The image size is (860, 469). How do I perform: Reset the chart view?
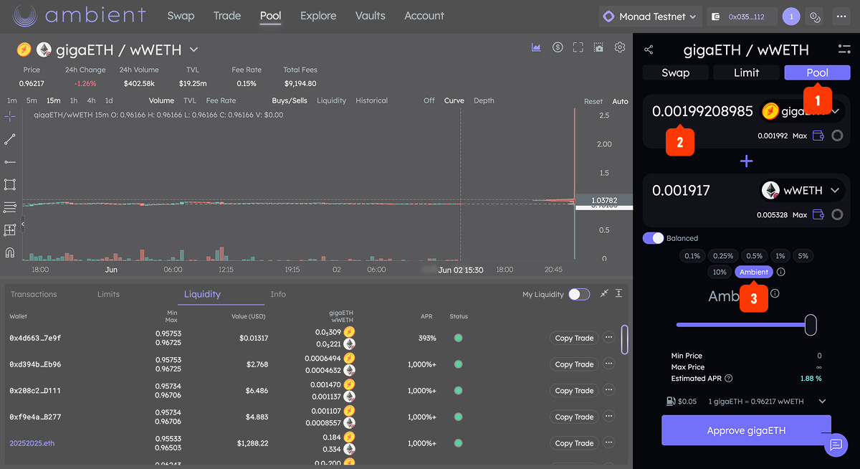click(x=593, y=101)
